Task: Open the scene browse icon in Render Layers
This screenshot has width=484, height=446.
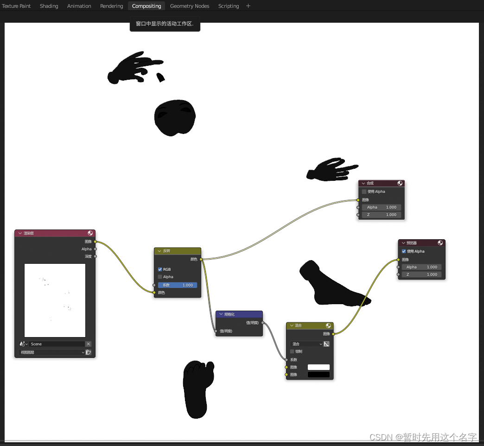Action: coord(24,344)
